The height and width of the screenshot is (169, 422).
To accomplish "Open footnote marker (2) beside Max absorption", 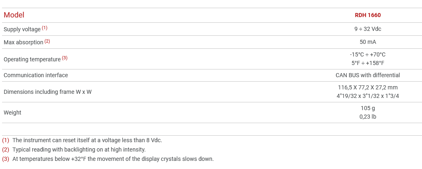I will tap(47, 41).
